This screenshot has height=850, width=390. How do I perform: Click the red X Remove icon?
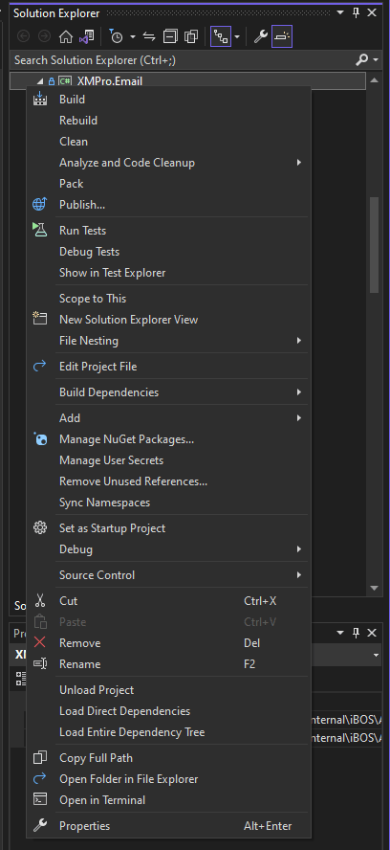click(40, 642)
